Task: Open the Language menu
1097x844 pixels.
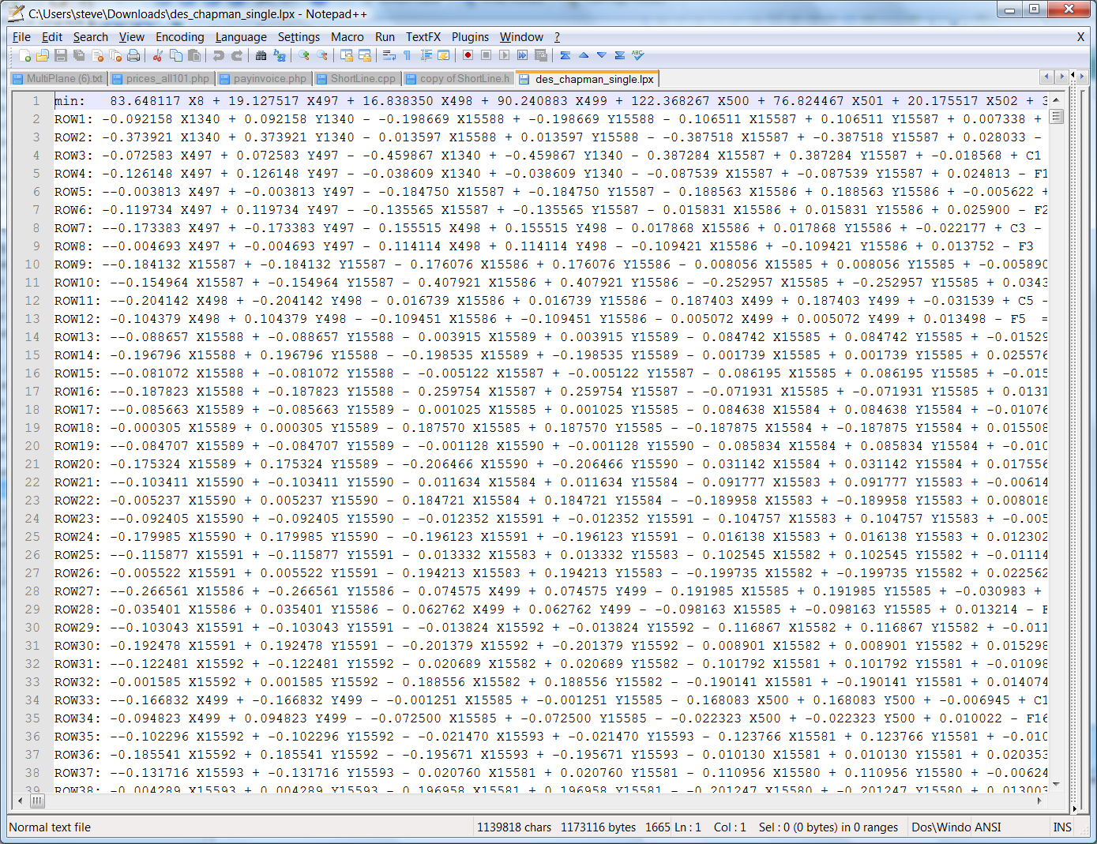Action: [x=241, y=37]
